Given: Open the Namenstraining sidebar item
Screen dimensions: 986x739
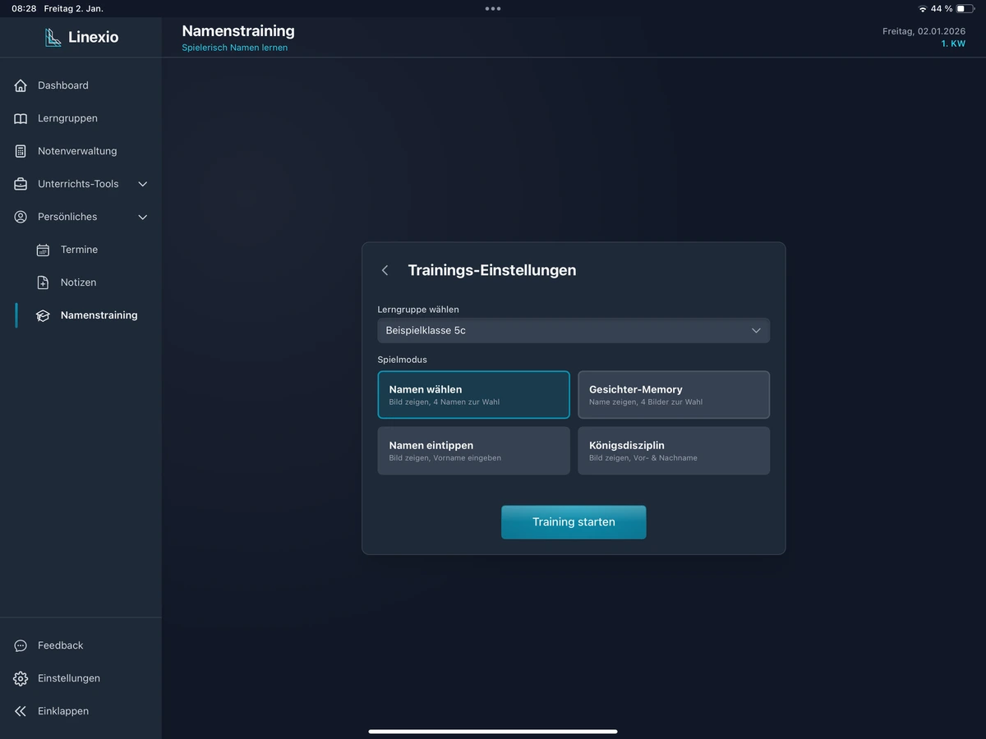Looking at the screenshot, I should [99, 315].
